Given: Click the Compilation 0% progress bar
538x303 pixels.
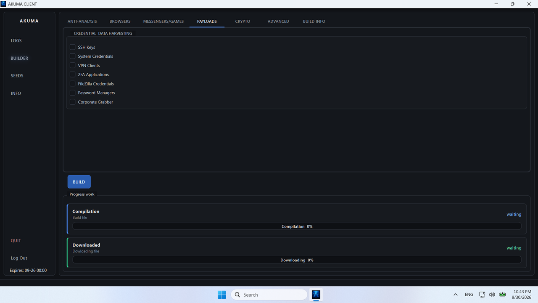Looking at the screenshot, I should tap(297, 226).
